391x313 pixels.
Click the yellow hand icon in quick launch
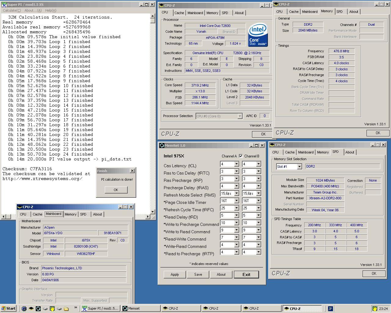[x=52, y=308]
